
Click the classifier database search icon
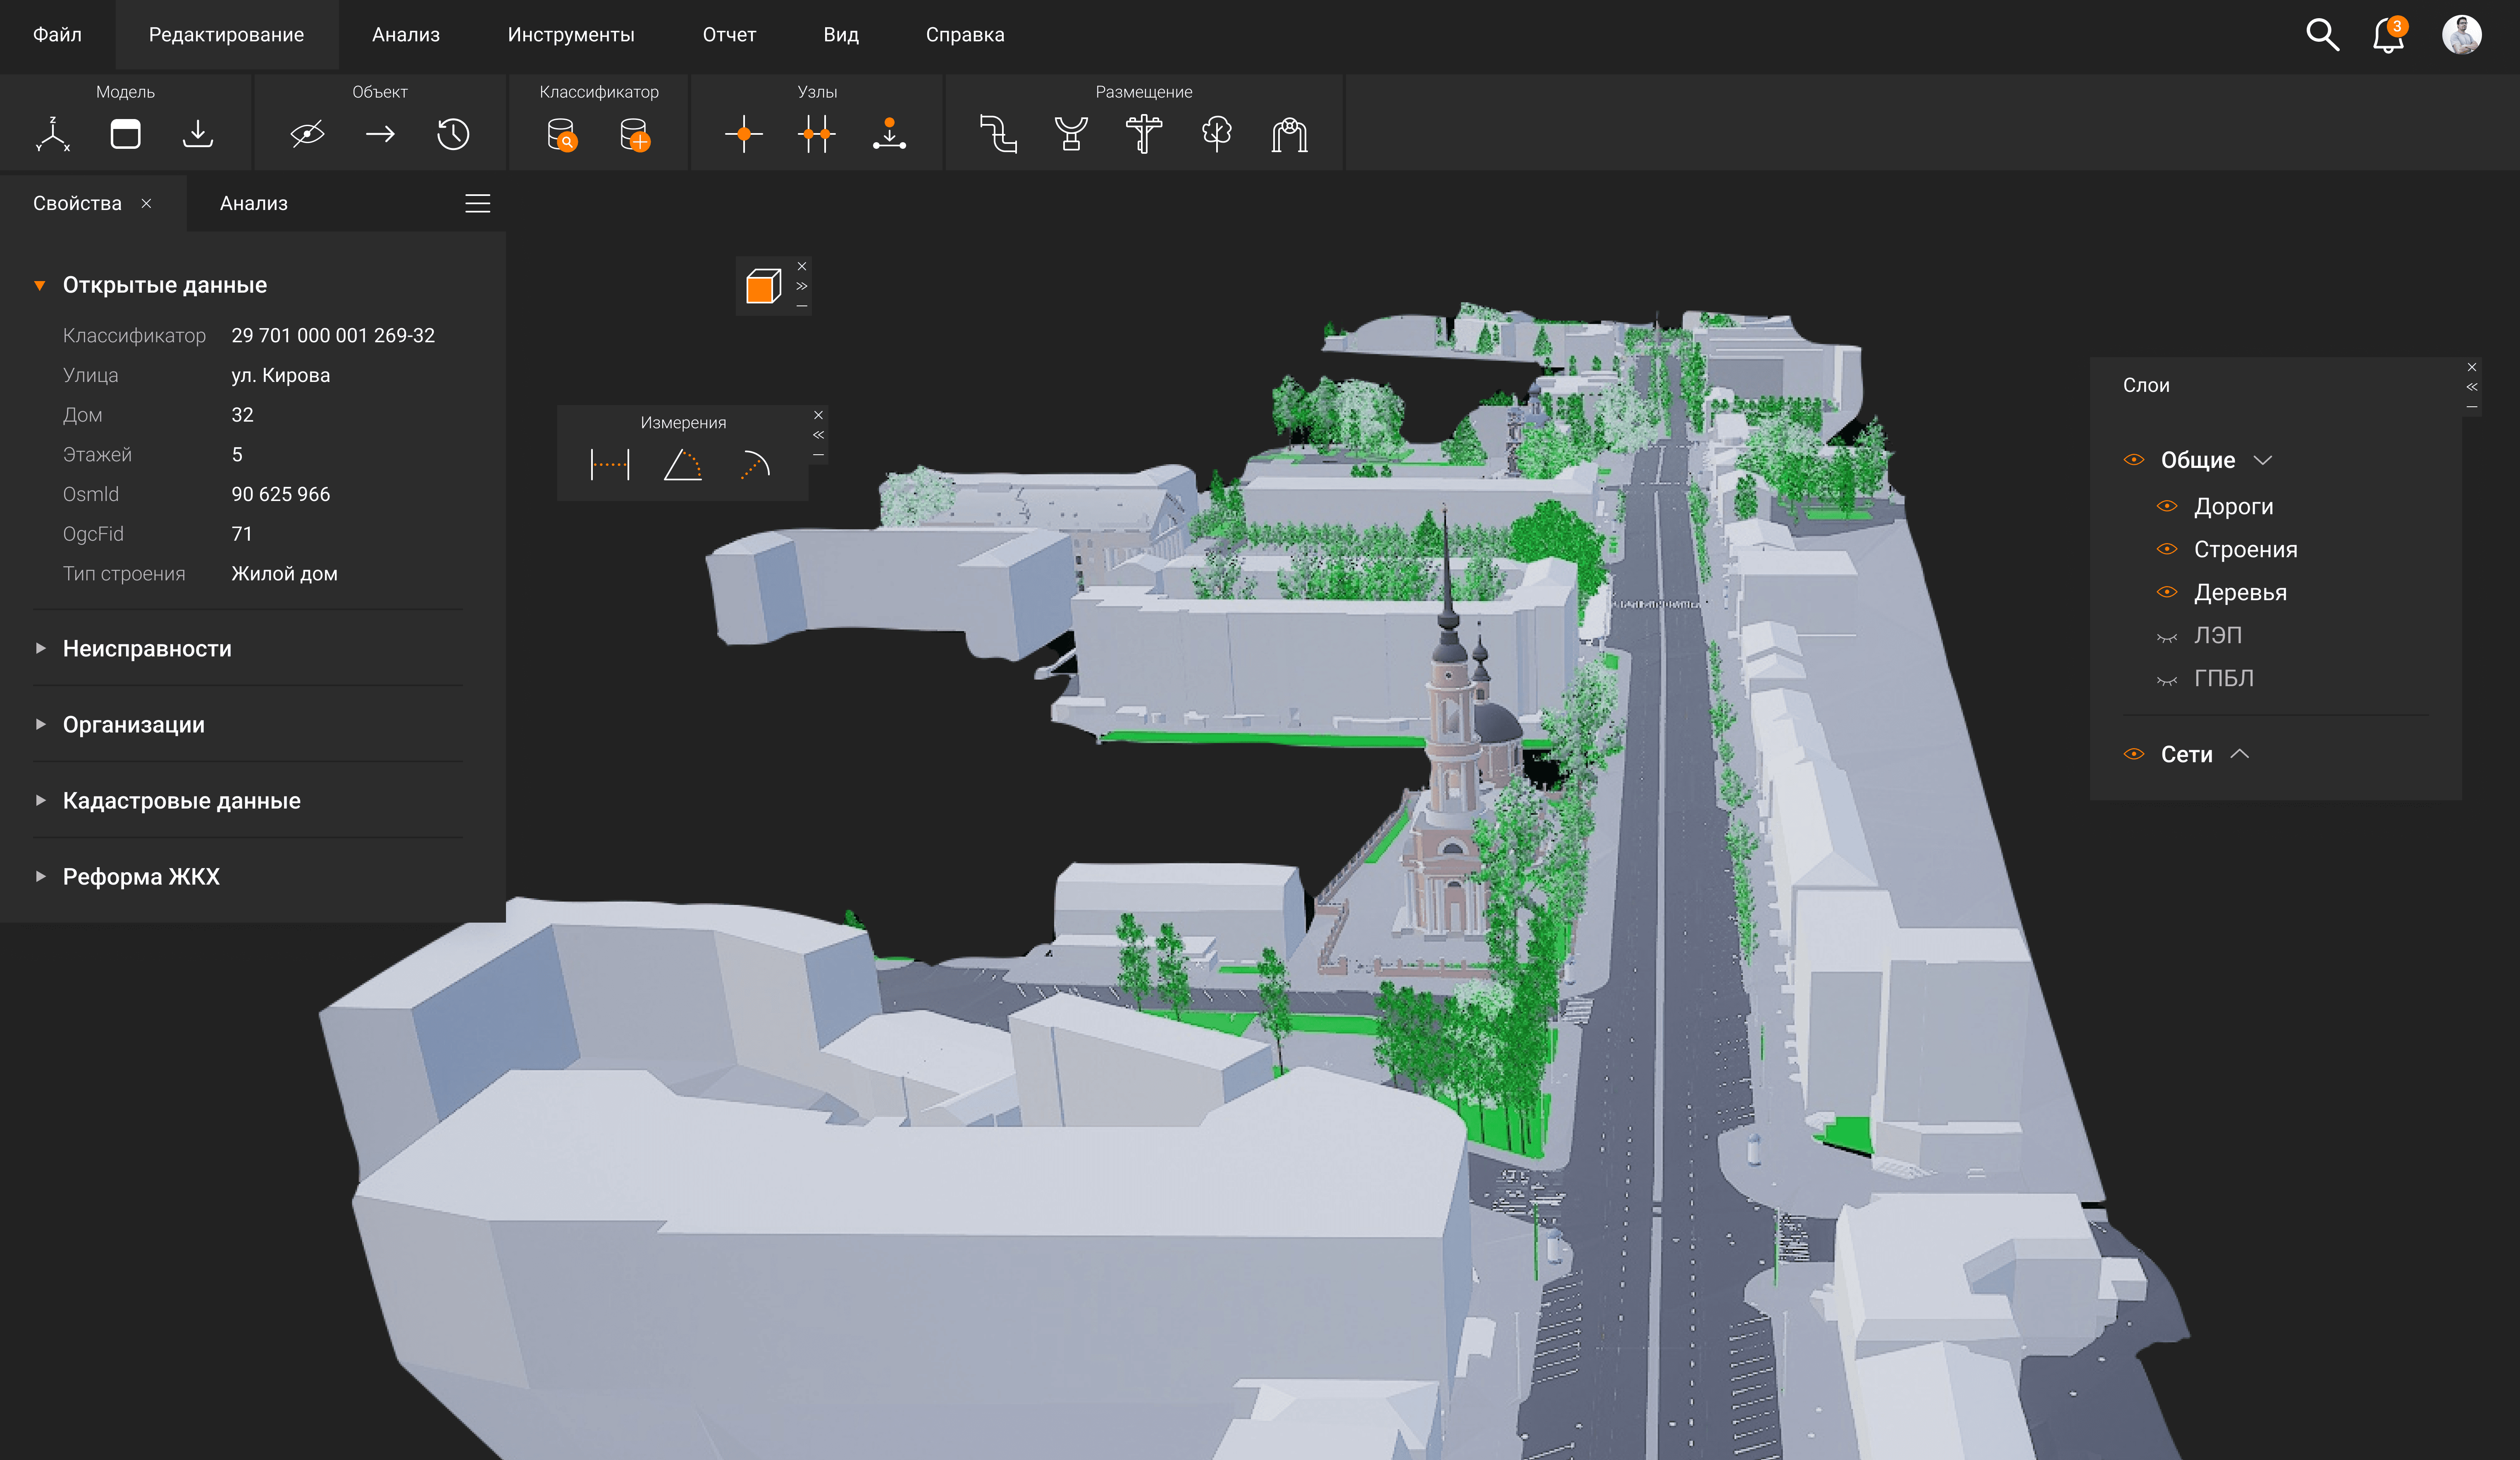[562, 134]
